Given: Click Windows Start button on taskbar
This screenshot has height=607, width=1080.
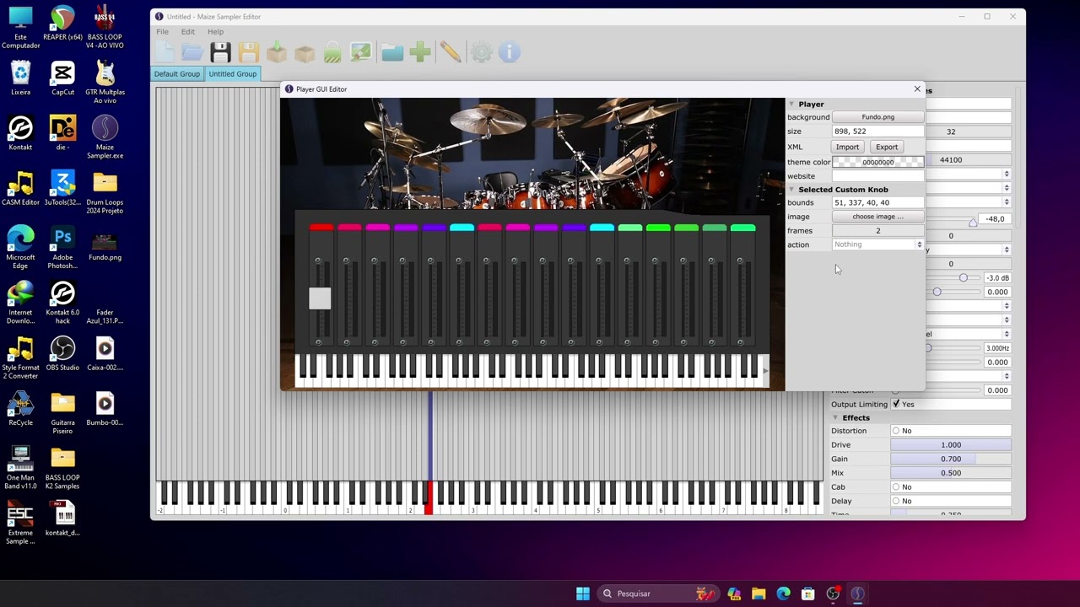Looking at the screenshot, I should 583,594.
